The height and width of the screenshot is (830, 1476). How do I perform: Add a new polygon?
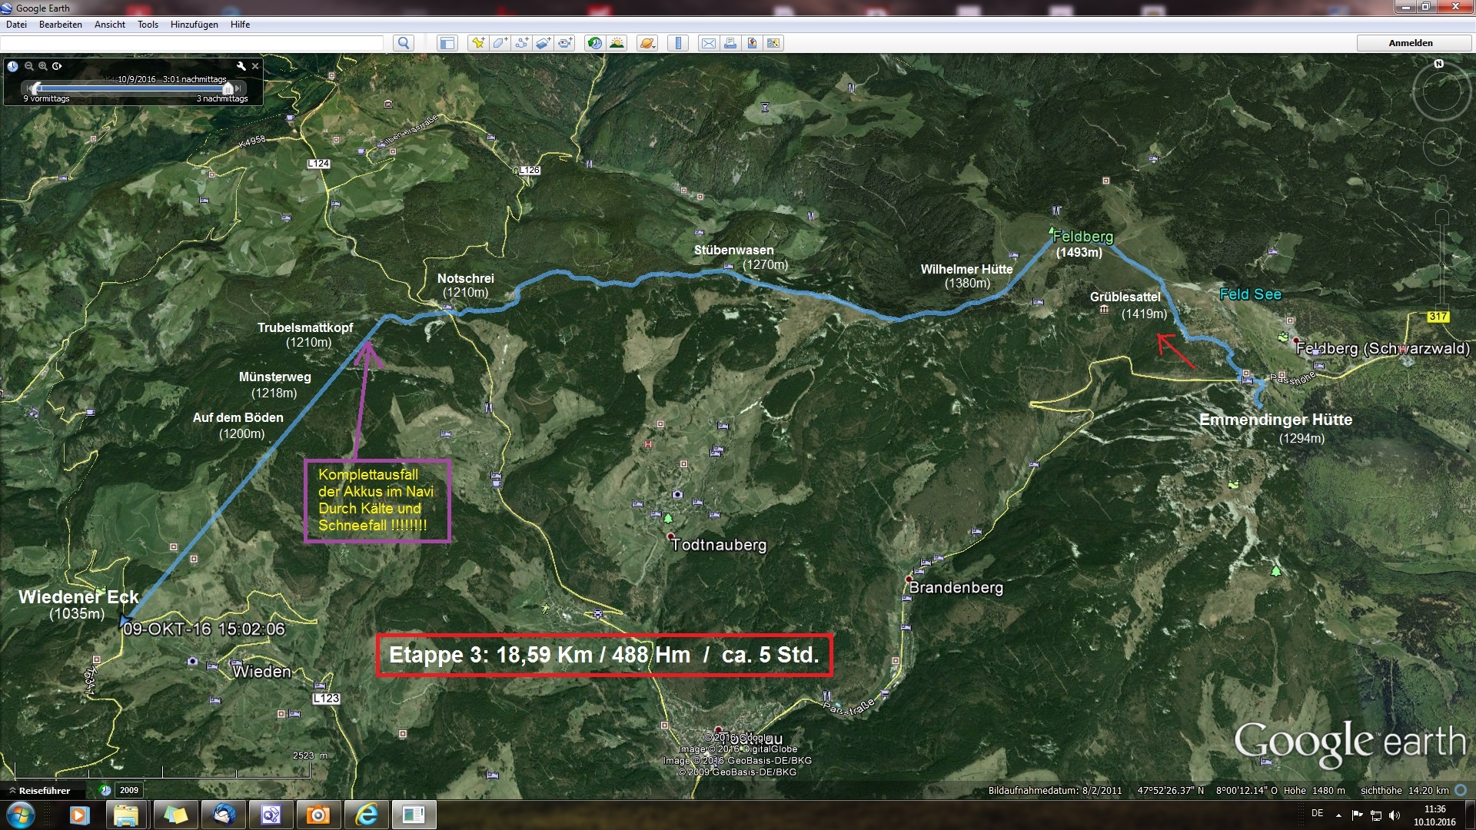pyautogui.click(x=500, y=43)
